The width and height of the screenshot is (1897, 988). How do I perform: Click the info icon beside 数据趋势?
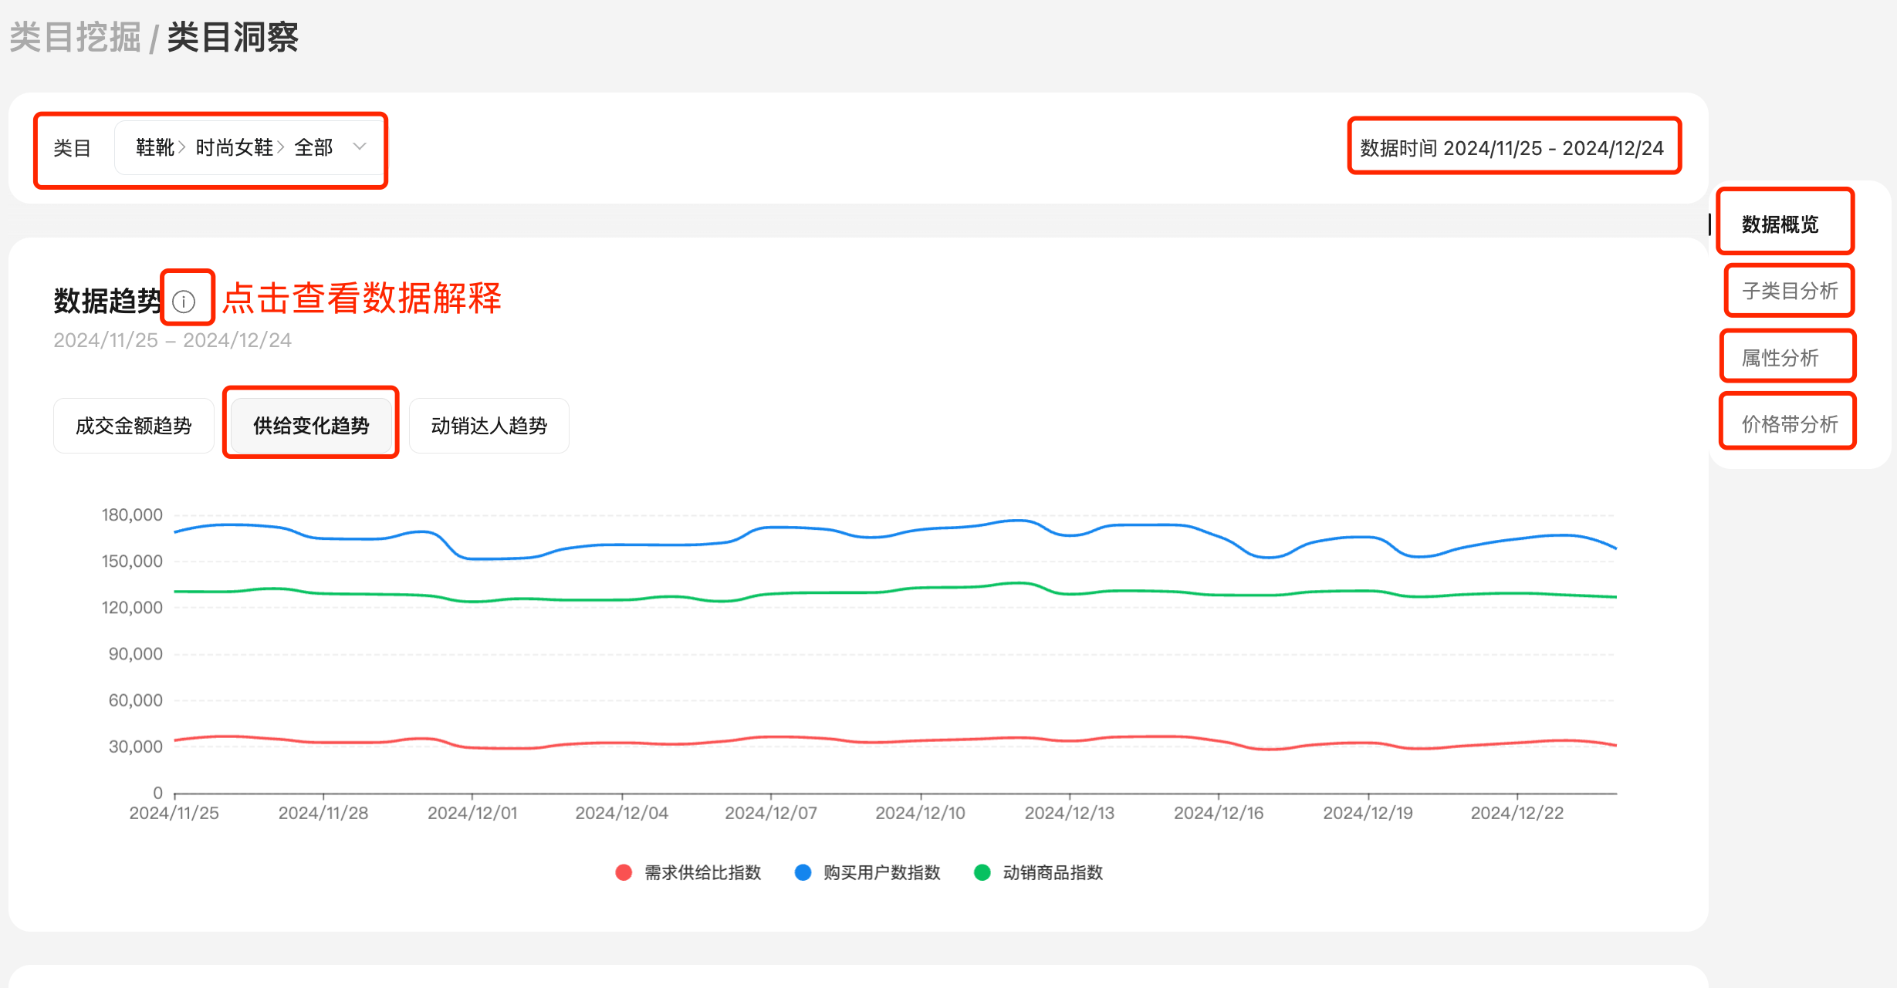[x=184, y=301]
